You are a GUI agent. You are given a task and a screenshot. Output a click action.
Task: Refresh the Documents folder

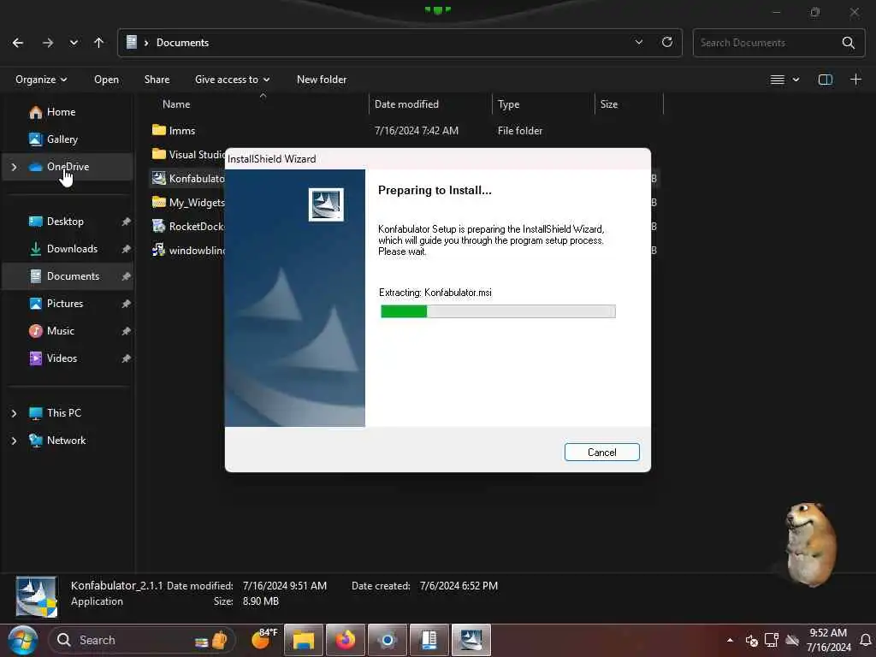click(667, 43)
